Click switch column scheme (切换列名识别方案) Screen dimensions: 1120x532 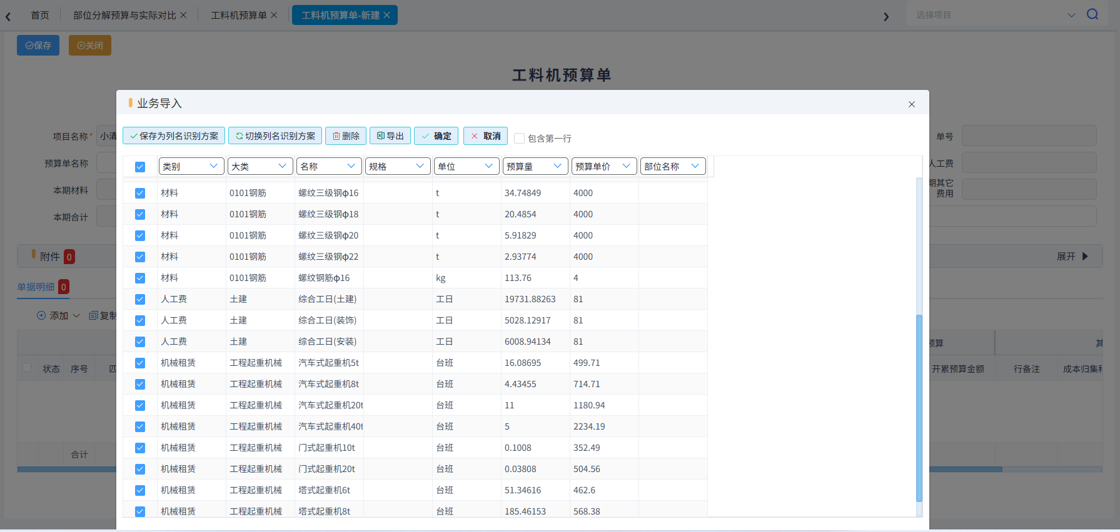pos(275,136)
